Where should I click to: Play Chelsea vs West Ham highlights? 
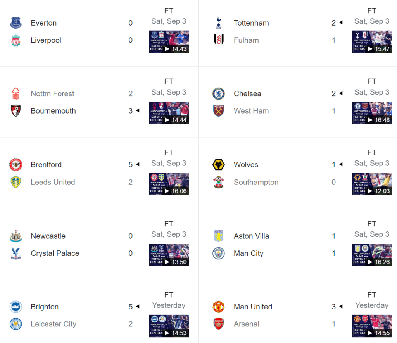click(x=371, y=113)
